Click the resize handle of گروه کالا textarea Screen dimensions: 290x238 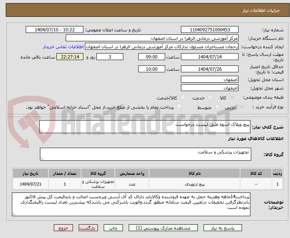(42, 159)
